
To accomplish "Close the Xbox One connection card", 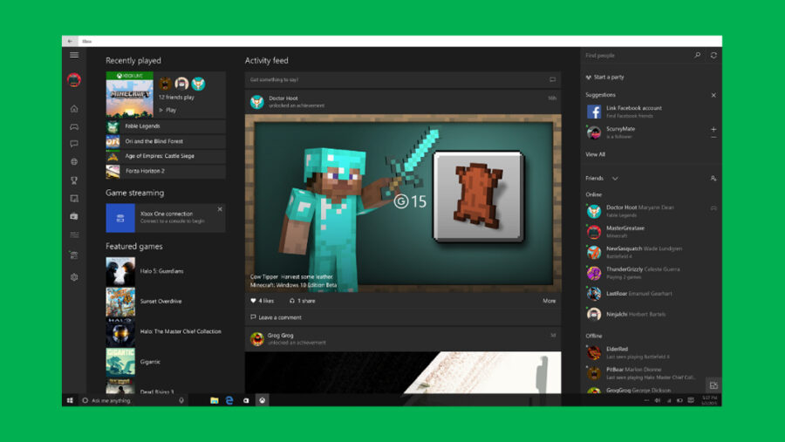I will point(220,209).
